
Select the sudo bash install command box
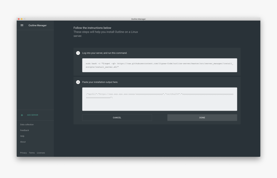coord(159,65)
